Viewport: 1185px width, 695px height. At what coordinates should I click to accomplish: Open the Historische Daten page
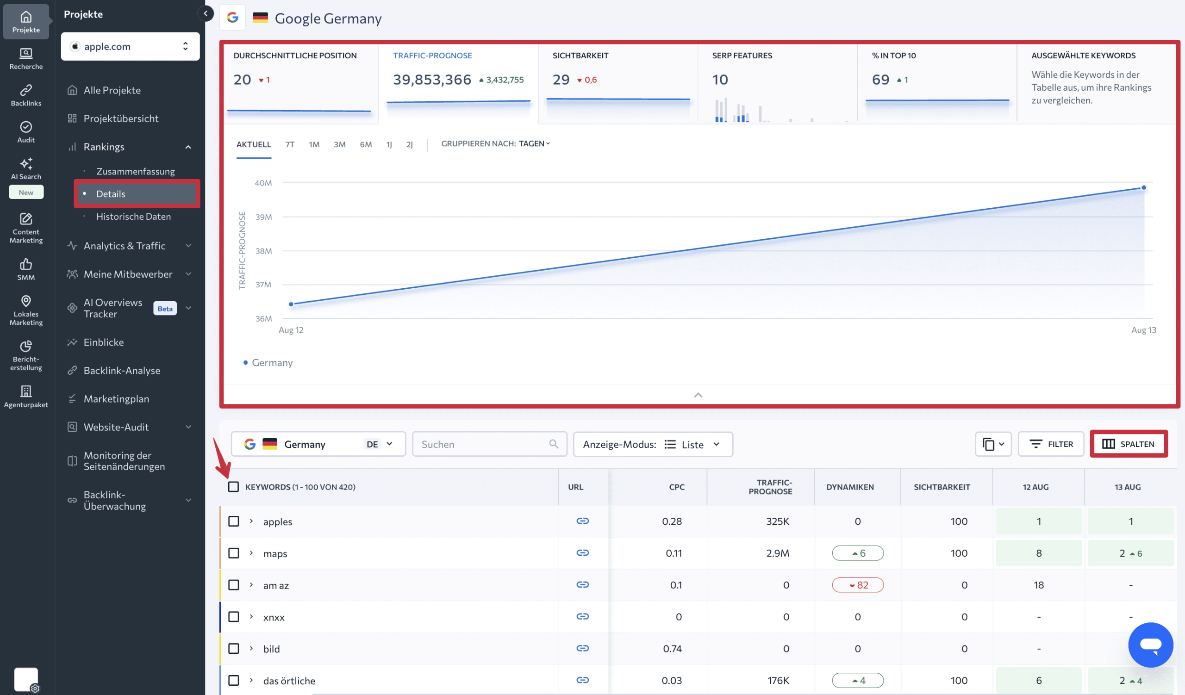tap(134, 216)
